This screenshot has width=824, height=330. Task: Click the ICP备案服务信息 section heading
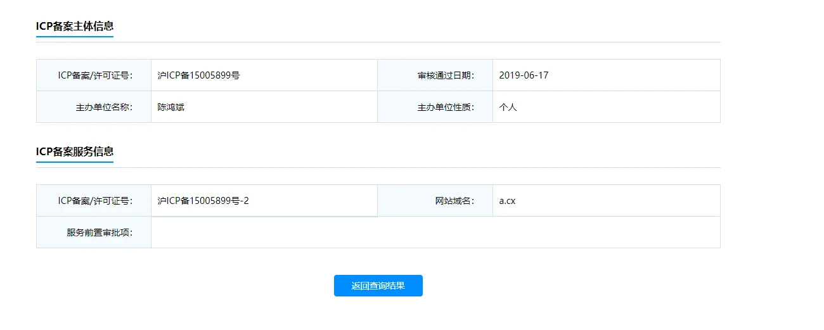click(75, 151)
